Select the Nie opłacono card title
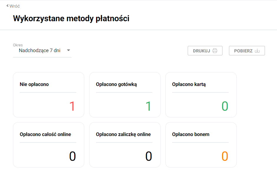 pos(34,84)
